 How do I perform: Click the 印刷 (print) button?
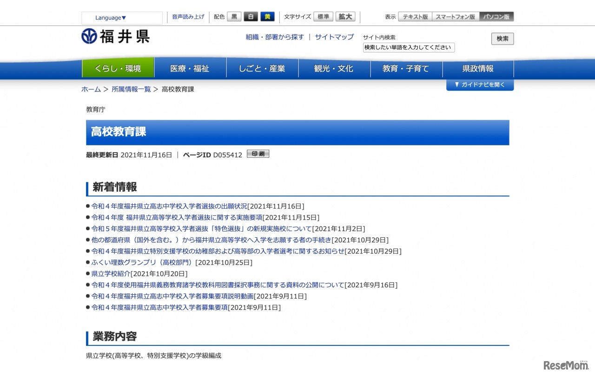[258, 154]
